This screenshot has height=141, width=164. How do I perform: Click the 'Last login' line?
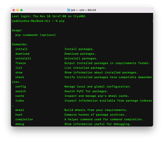[x=49, y=16]
